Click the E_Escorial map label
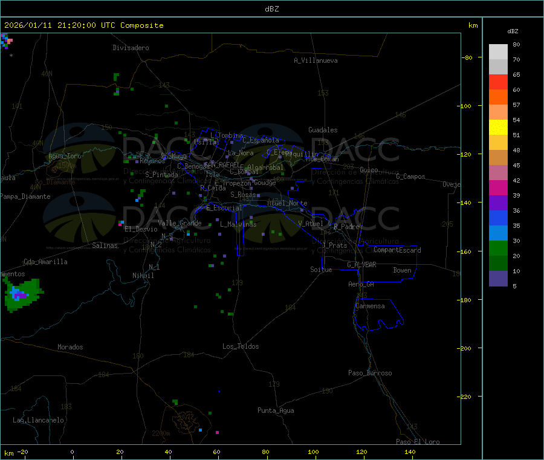The image size is (544, 460). click(x=224, y=208)
